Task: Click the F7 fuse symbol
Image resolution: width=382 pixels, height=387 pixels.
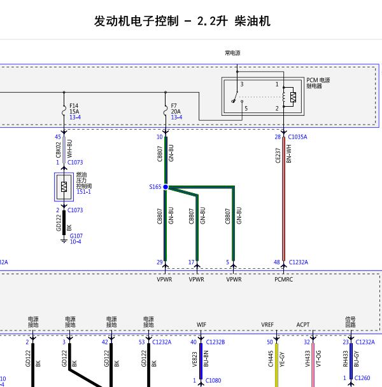Action: pyautogui.click(x=166, y=111)
